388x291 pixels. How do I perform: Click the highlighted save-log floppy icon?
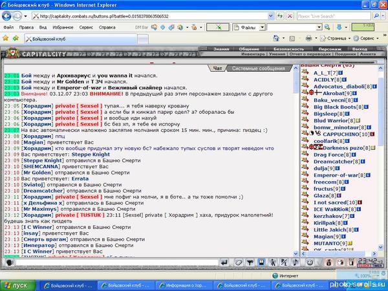pyautogui.click(x=261, y=263)
